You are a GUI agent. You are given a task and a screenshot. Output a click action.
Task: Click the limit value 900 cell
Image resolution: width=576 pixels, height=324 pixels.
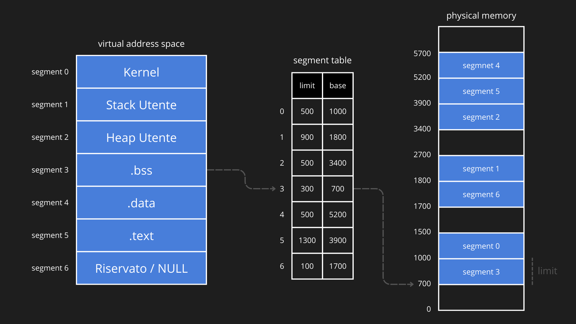pyautogui.click(x=307, y=137)
